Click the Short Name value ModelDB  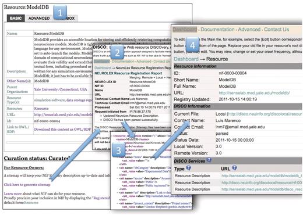(x=227, y=80)
